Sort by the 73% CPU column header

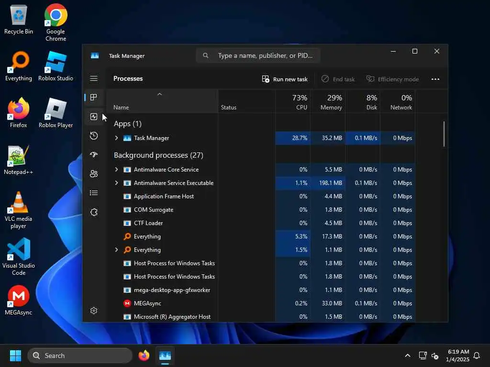pos(293,102)
